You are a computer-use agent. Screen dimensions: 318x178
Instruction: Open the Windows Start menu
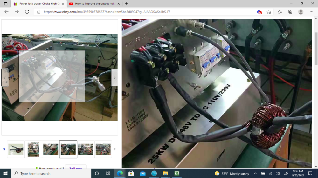click(5, 173)
